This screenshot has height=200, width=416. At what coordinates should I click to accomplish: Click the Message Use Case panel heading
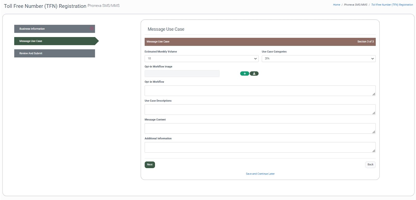pos(166,29)
